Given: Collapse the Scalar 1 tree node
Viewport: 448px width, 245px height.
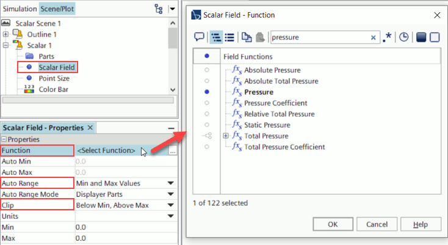Looking at the screenshot, I should click(x=5, y=45).
